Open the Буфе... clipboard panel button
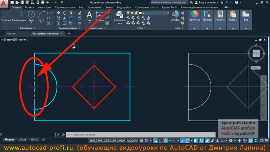This screenshot has height=152, width=270. 233,20
